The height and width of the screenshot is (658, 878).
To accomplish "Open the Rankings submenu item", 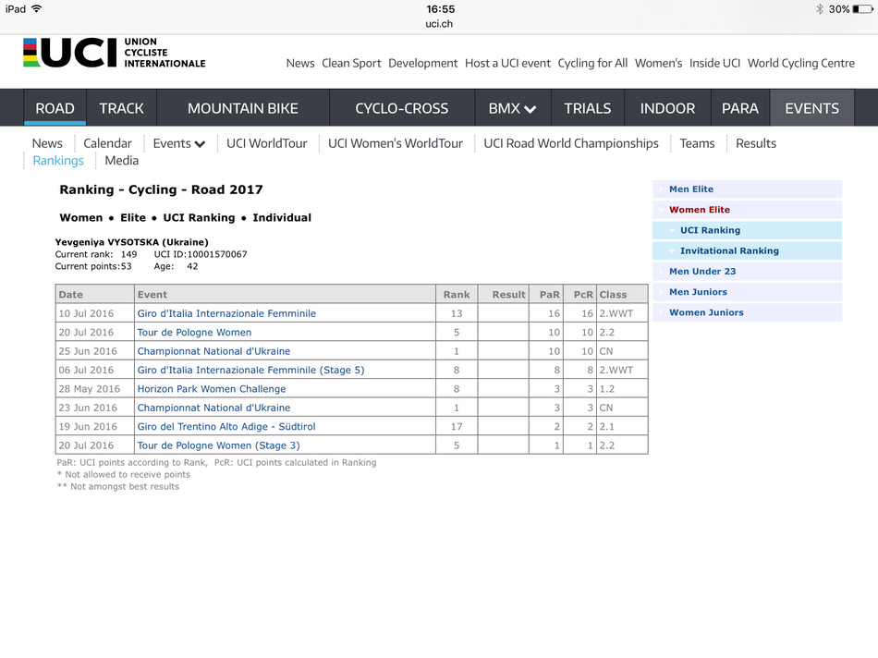I will click(x=58, y=161).
